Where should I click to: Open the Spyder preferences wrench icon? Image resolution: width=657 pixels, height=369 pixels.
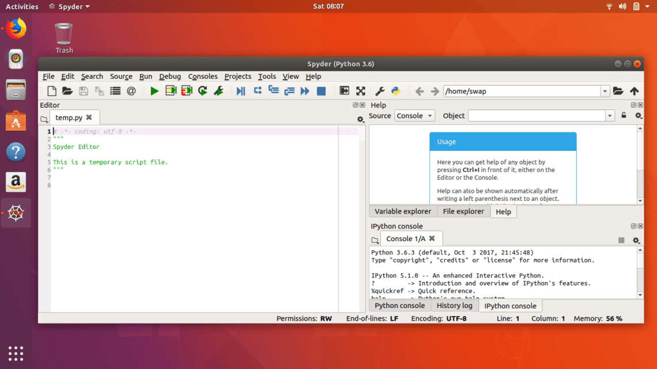coord(379,90)
